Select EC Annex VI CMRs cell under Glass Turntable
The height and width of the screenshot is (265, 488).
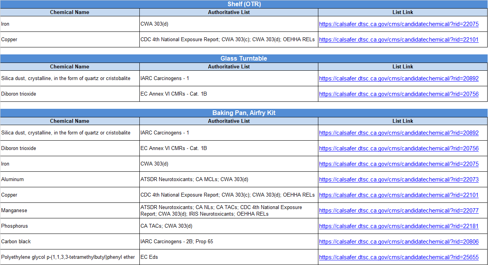coord(229,94)
